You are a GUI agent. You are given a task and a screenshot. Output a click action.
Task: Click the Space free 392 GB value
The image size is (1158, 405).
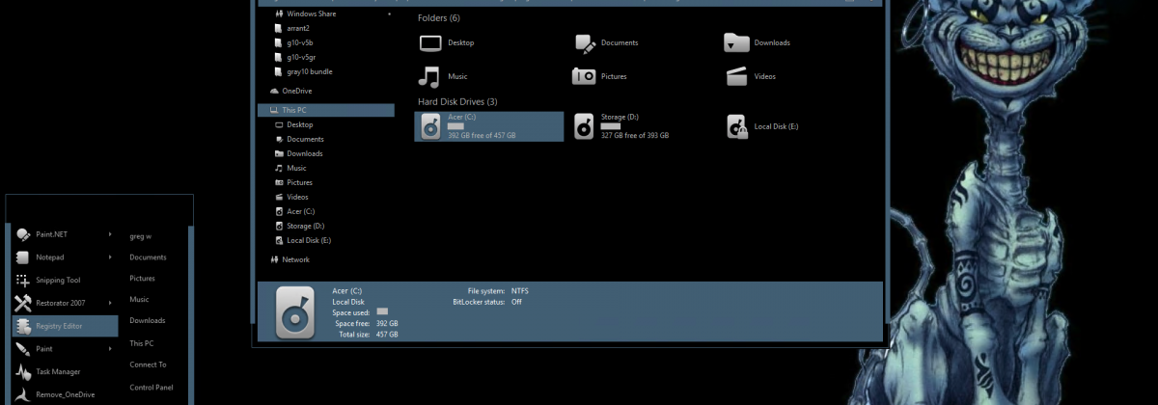387,323
